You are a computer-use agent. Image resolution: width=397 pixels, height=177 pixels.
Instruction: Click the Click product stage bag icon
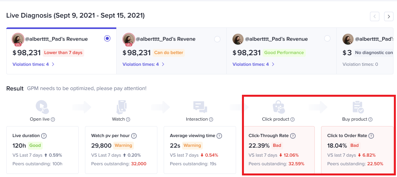click(278, 107)
